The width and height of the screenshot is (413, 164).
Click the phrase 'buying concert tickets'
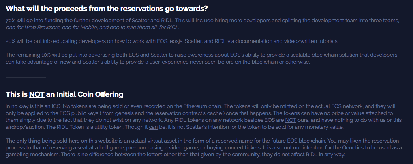point(289,148)
